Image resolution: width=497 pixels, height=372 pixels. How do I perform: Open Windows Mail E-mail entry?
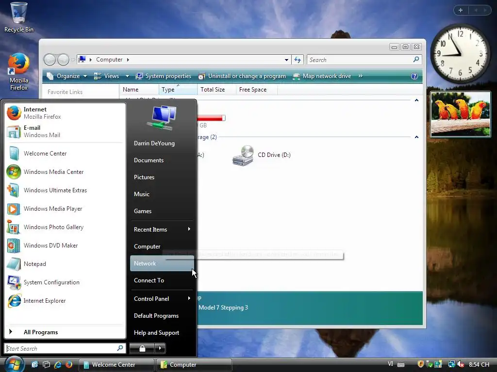[65, 131]
